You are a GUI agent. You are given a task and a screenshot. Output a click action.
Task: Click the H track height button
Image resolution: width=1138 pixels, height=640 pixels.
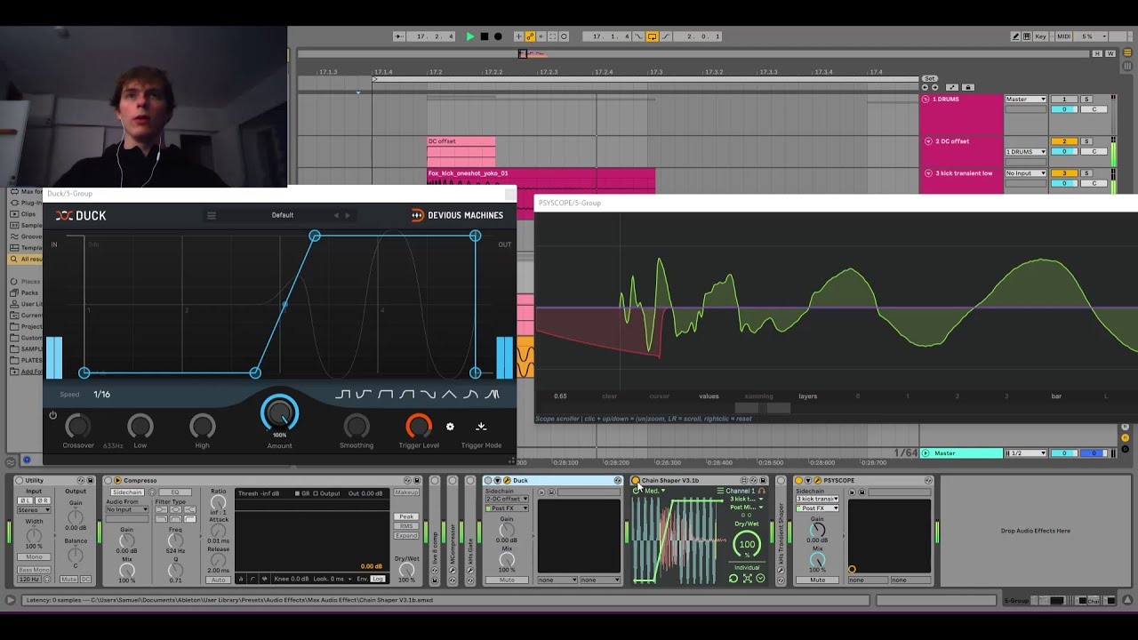pyautogui.click(x=1097, y=53)
